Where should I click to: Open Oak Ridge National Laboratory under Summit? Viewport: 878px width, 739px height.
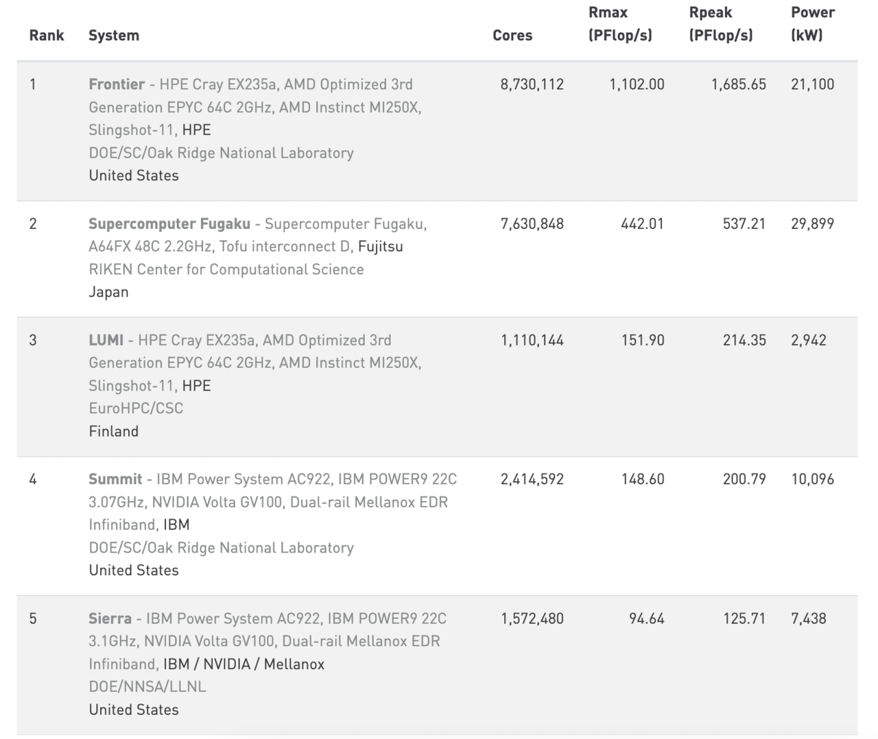[x=221, y=548]
